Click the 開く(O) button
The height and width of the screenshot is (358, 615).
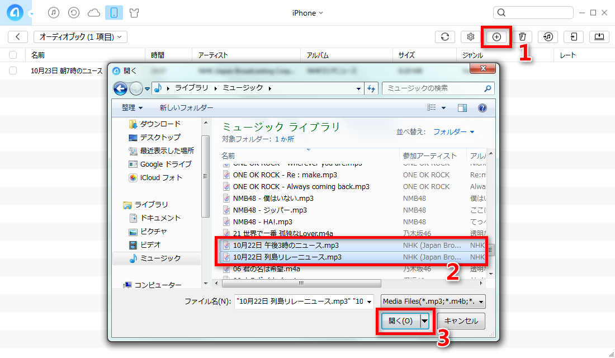click(x=400, y=321)
